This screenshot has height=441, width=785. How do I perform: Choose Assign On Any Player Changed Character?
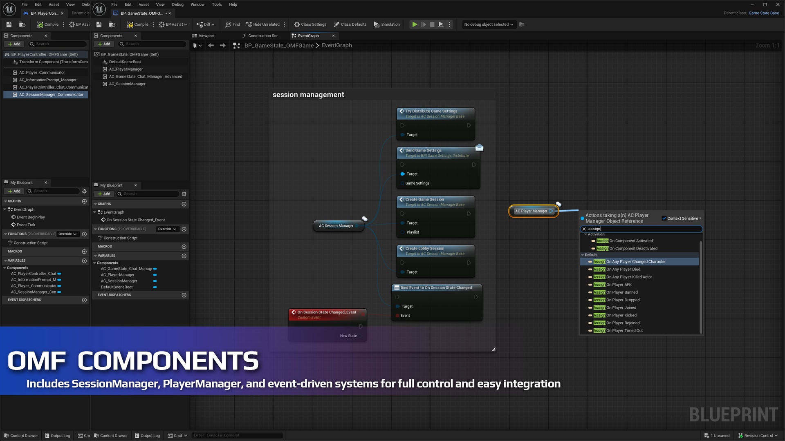[639, 262]
